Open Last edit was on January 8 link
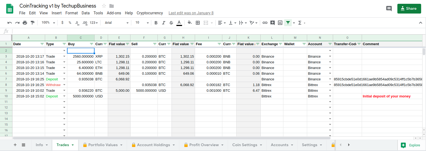The height and width of the screenshot is (151, 426). click(191, 13)
